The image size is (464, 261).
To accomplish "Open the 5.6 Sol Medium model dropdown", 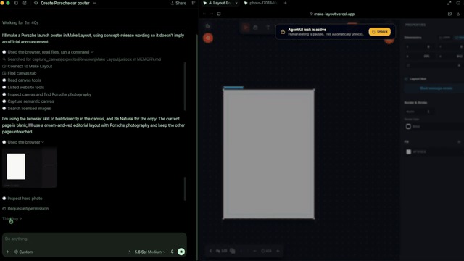I will click(x=150, y=252).
